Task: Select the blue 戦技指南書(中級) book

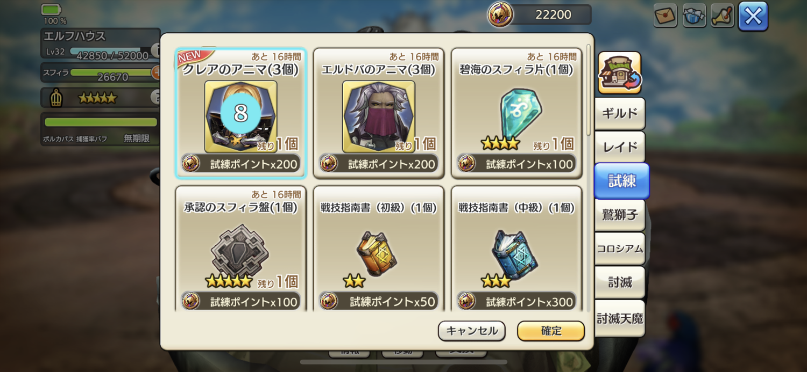Action: point(515,254)
